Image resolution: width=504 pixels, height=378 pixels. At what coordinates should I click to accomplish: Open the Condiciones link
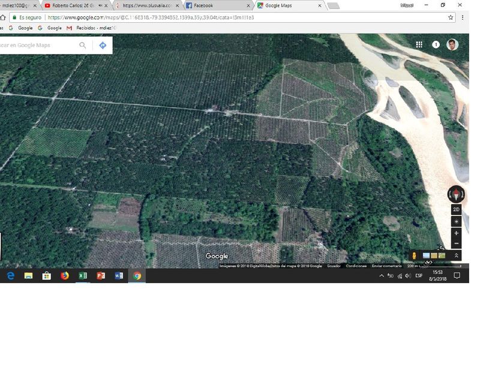pyautogui.click(x=356, y=266)
